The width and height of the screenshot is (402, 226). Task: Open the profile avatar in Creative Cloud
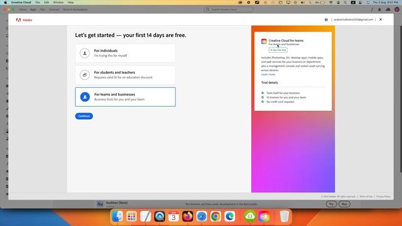click(397, 9)
